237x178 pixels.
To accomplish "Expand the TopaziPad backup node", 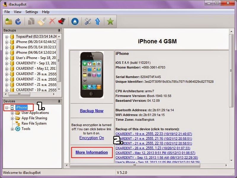I will pos(7,37).
